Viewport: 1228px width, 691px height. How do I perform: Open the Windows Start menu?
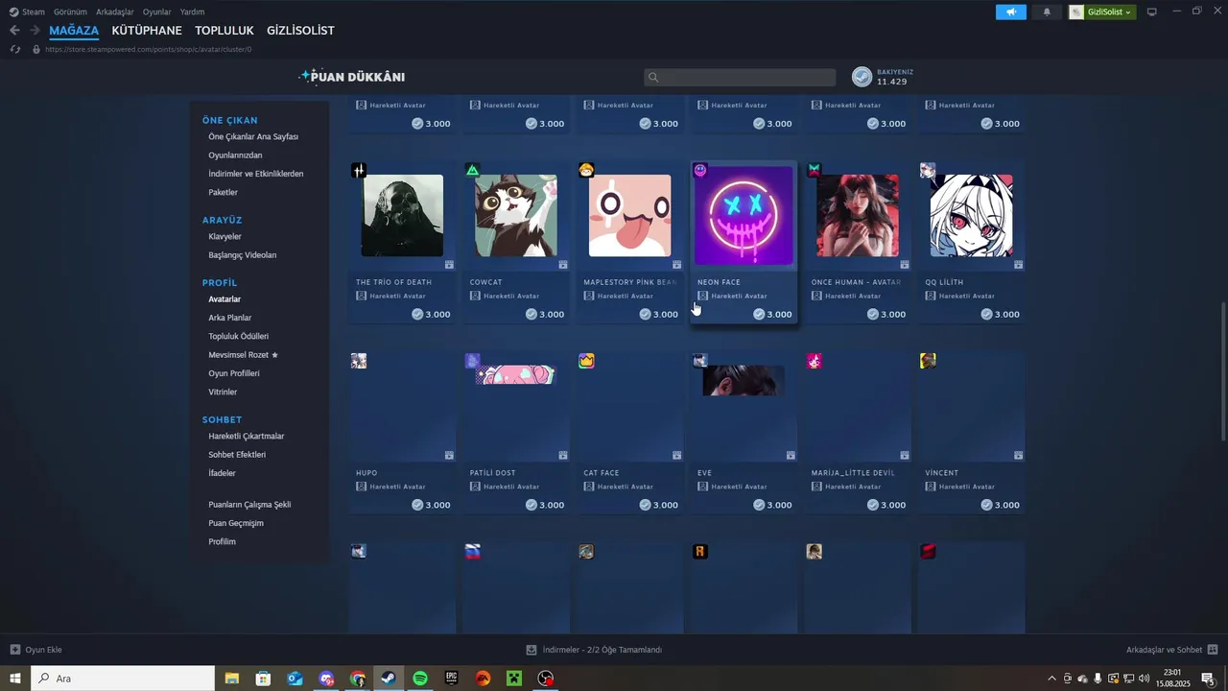[15, 679]
